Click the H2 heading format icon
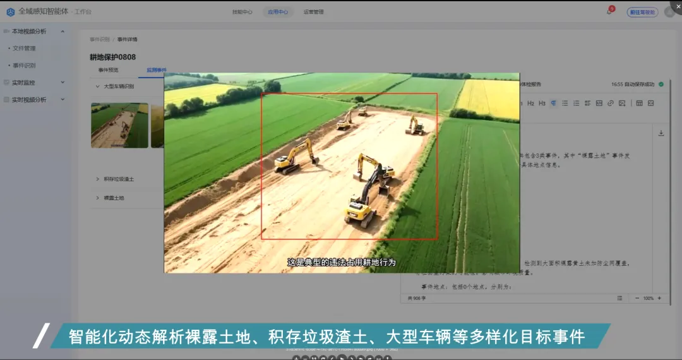 pos(531,103)
